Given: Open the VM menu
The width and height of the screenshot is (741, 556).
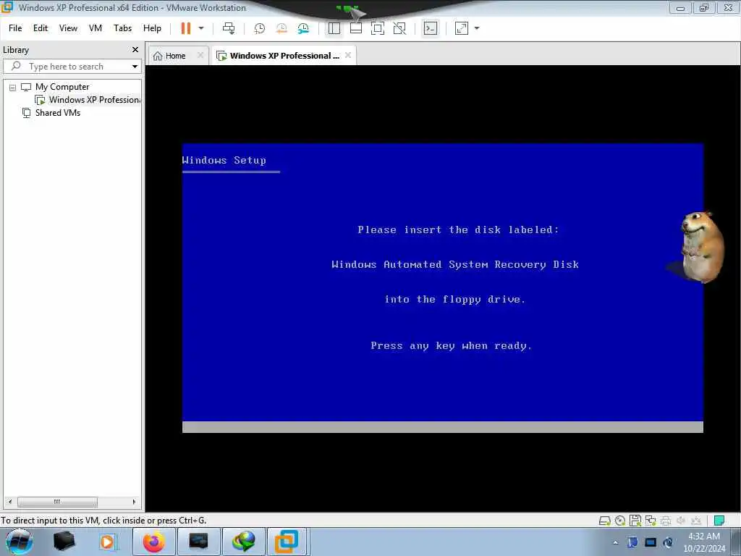Looking at the screenshot, I should [x=96, y=28].
